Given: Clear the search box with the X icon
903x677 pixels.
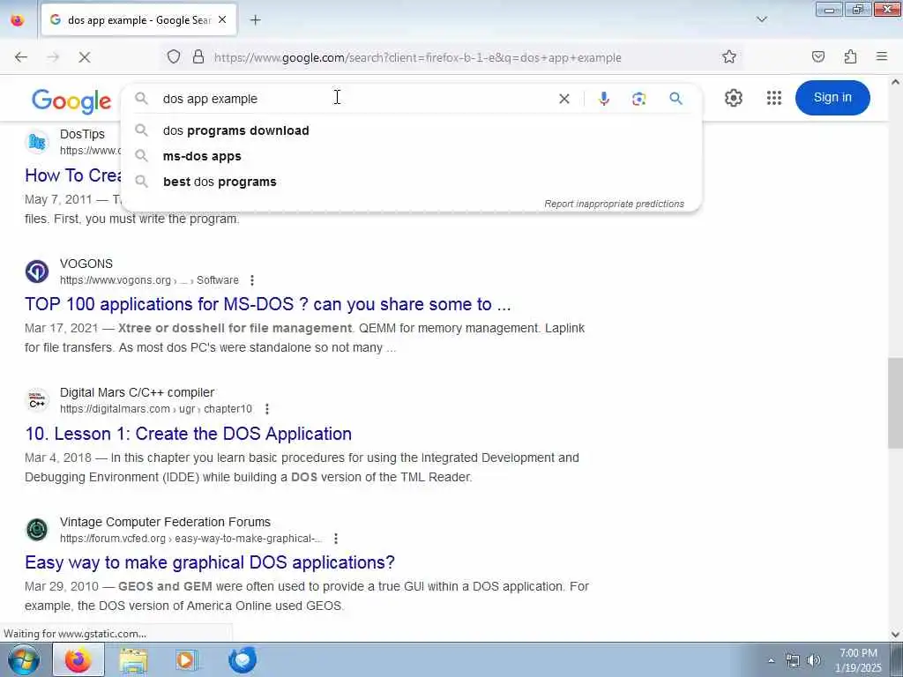Looking at the screenshot, I should click(x=564, y=99).
